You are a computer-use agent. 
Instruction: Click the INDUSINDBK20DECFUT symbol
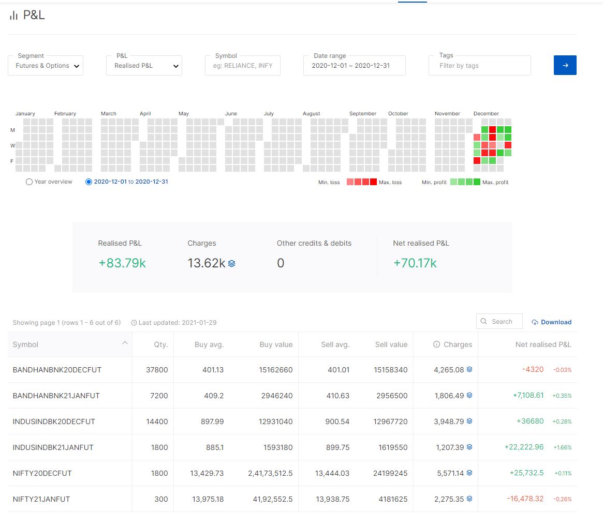coord(54,422)
